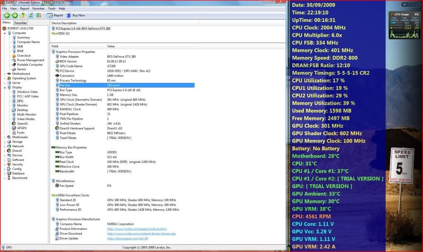Viewport: 423px width, 252px height.
Task: Switch to the Menu tab
Action: pos(7,23)
